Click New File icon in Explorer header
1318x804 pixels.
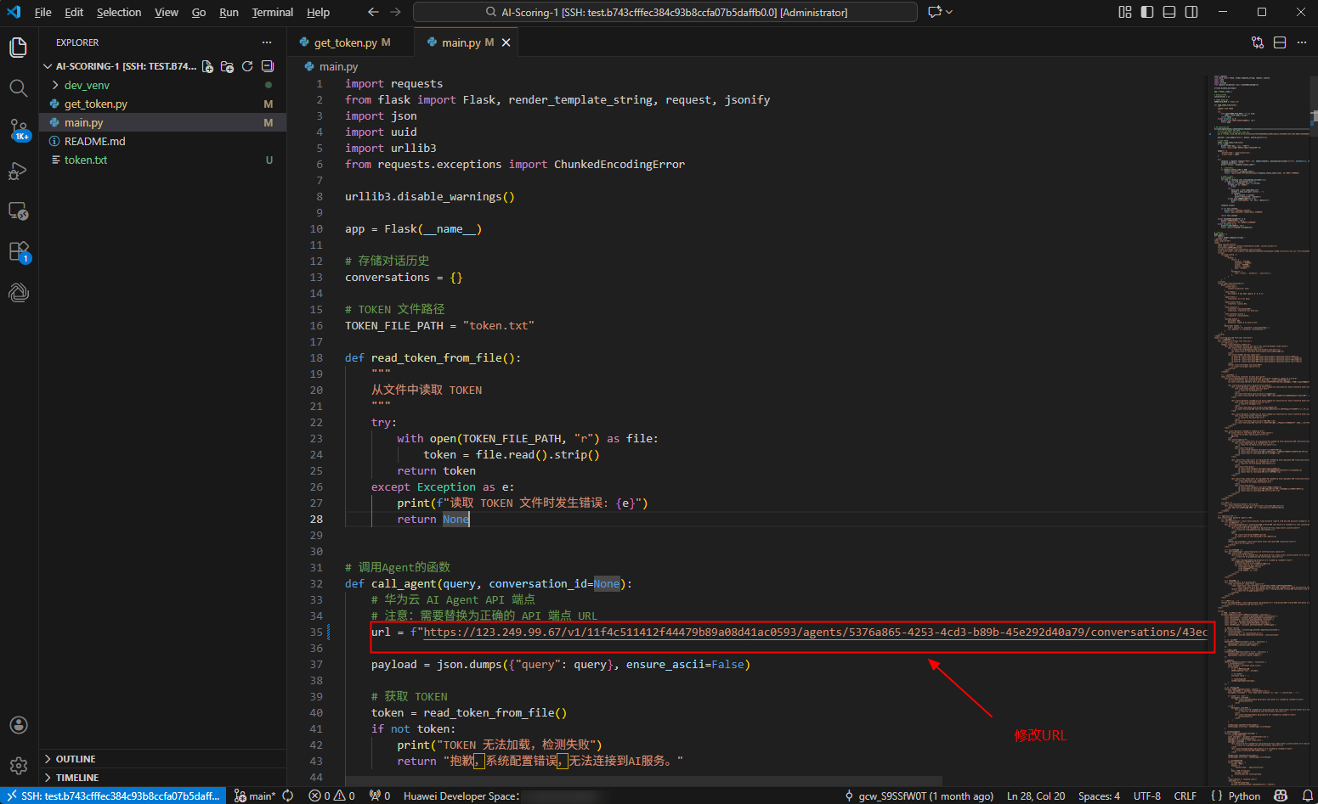[x=207, y=66]
